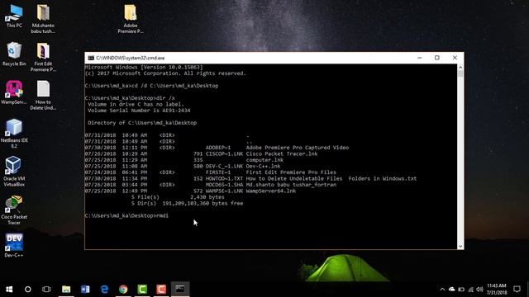Click 'DEV-C_~1.LNK' short name
The image size is (529, 297).
(x=224, y=167)
